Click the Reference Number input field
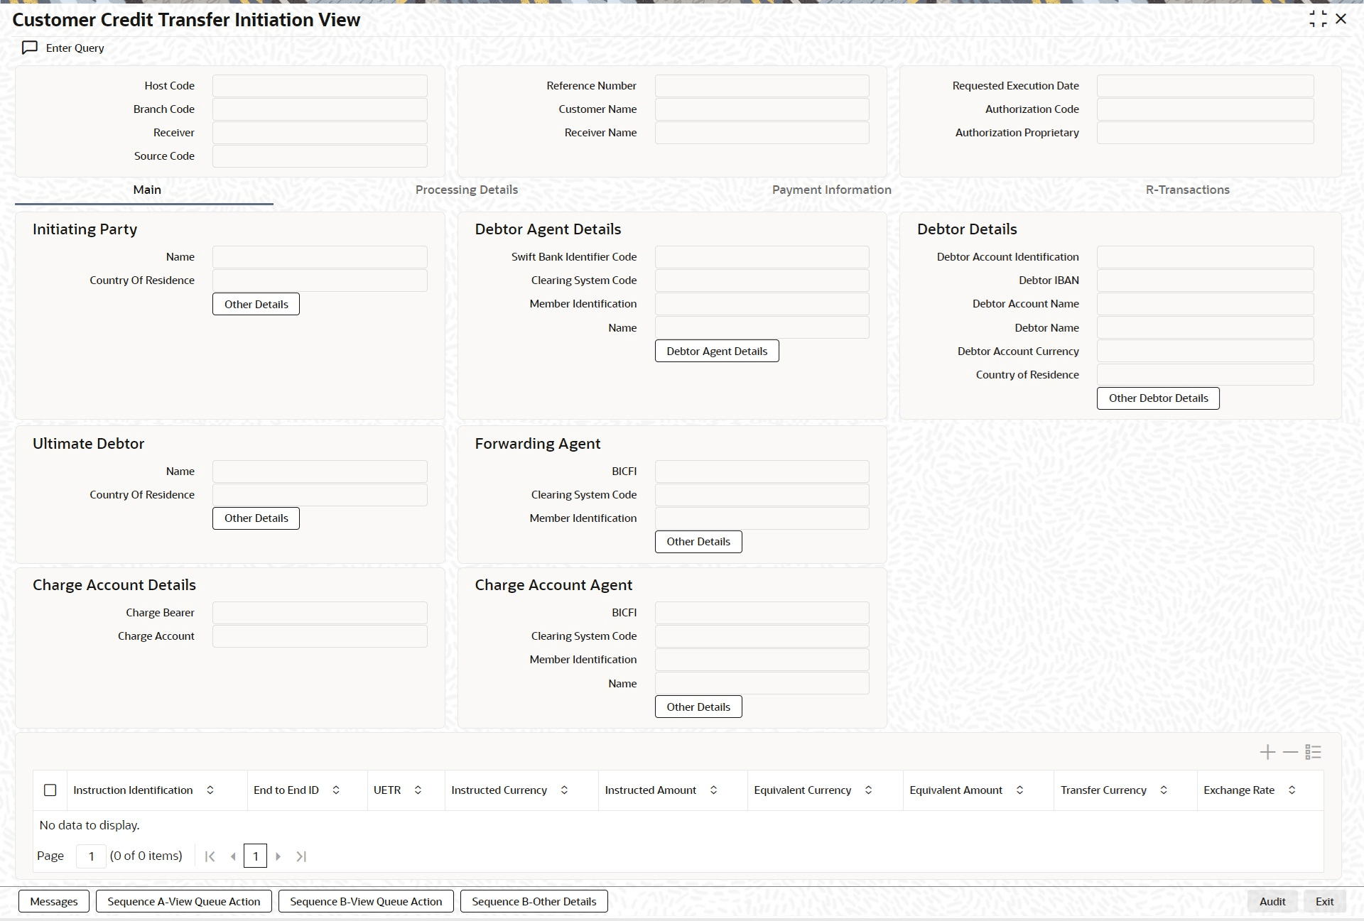Viewport: 1364px width, 921px height. [762, 86]
